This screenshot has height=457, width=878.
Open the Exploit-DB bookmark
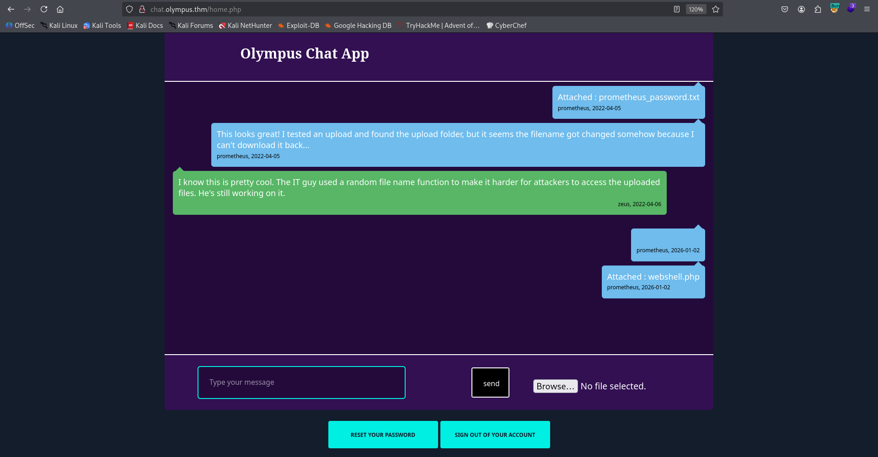click(x=298, y=26)
